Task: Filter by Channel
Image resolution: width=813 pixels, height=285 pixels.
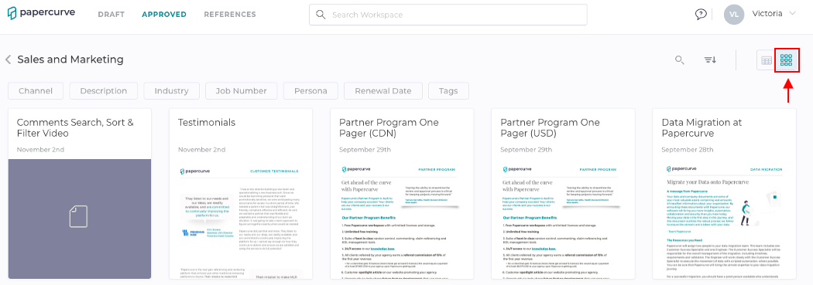Action: [x=36, y=90]
